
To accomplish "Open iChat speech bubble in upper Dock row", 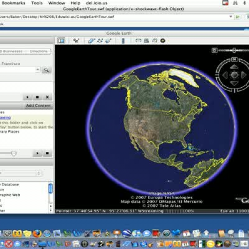I will click(146, 234).
